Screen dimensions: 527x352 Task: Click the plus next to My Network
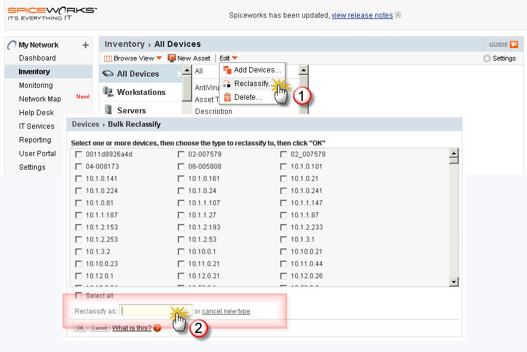point(85,45)
